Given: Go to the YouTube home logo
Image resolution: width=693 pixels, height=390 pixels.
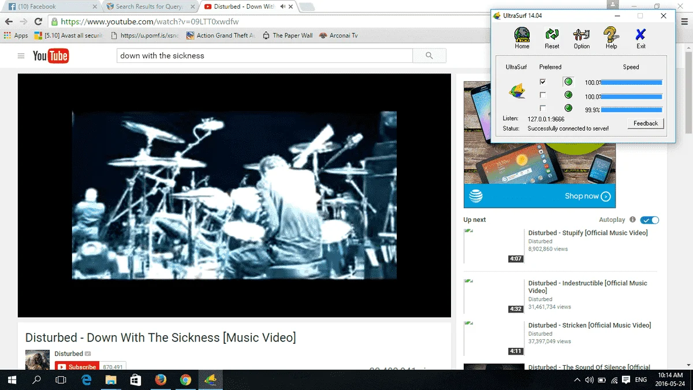Looking at the screenshot, I should tap(51, 56).
